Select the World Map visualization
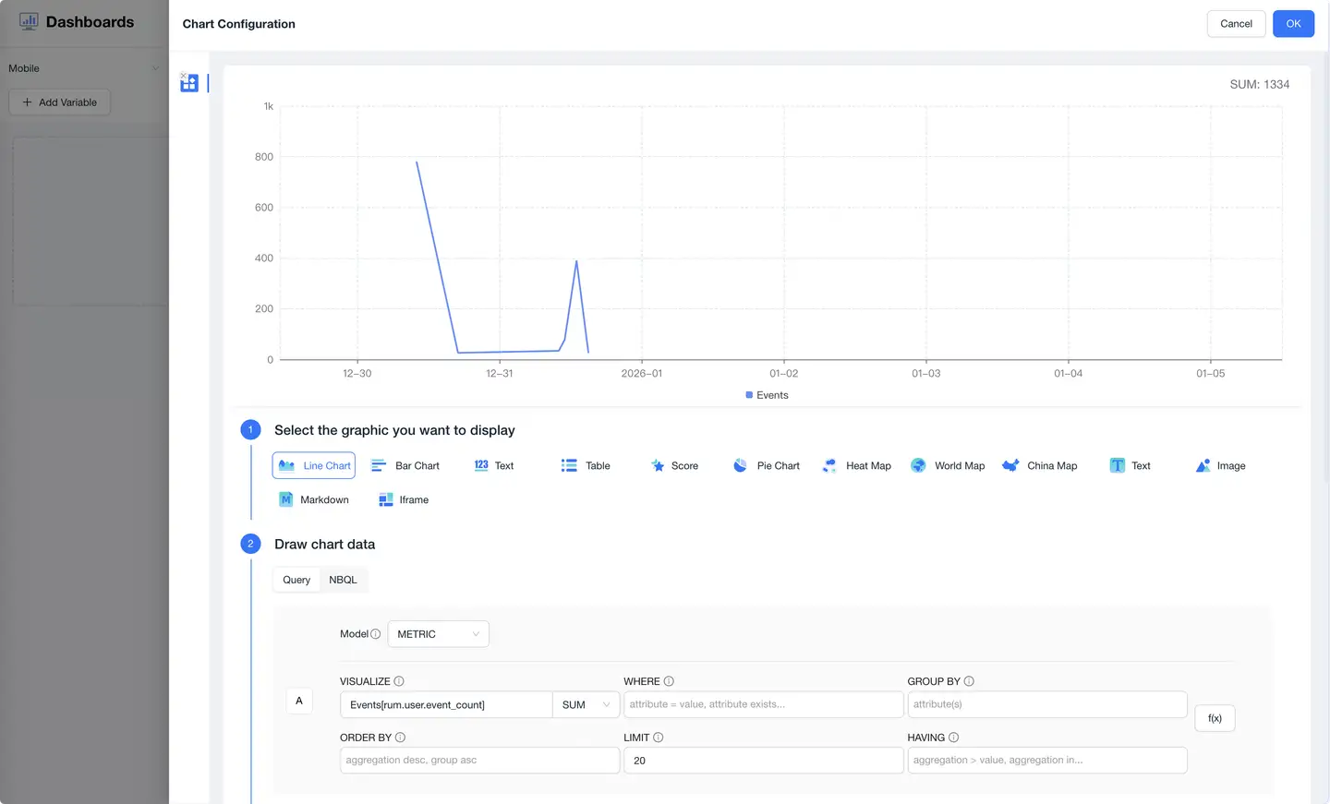 948,466
